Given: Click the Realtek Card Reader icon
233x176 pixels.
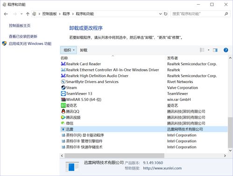Looking at the screenshot, I should 63,64.
